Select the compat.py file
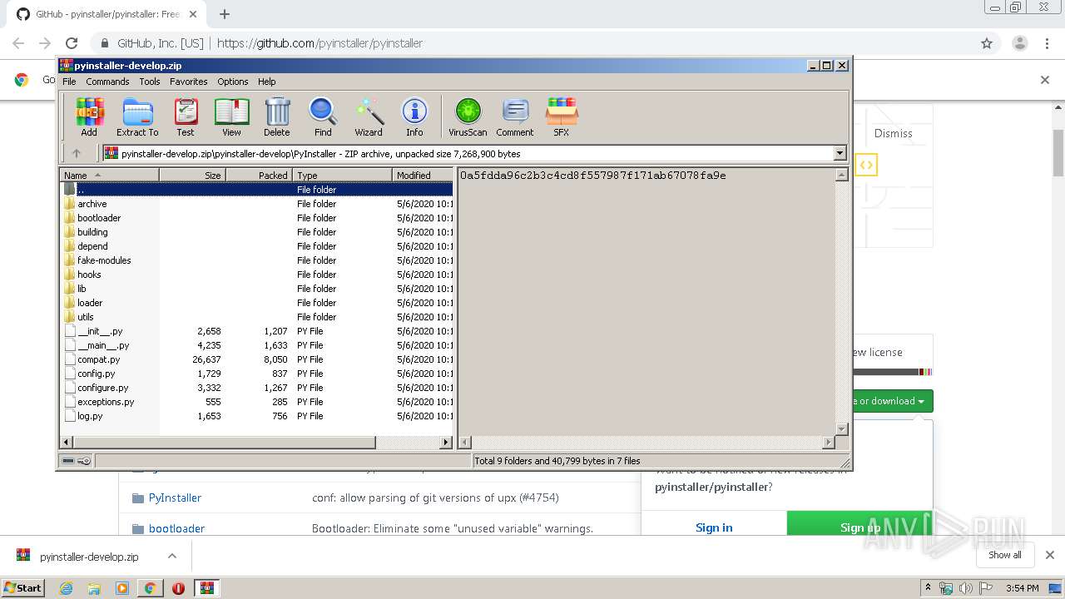Screen dimensions: 1065x599 pyautogui.click(x=258, y=359)
